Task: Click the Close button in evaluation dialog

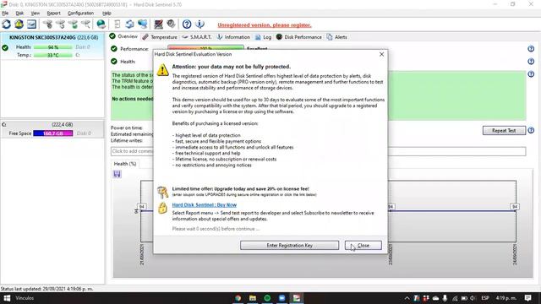Action: [x=363, y=246]
